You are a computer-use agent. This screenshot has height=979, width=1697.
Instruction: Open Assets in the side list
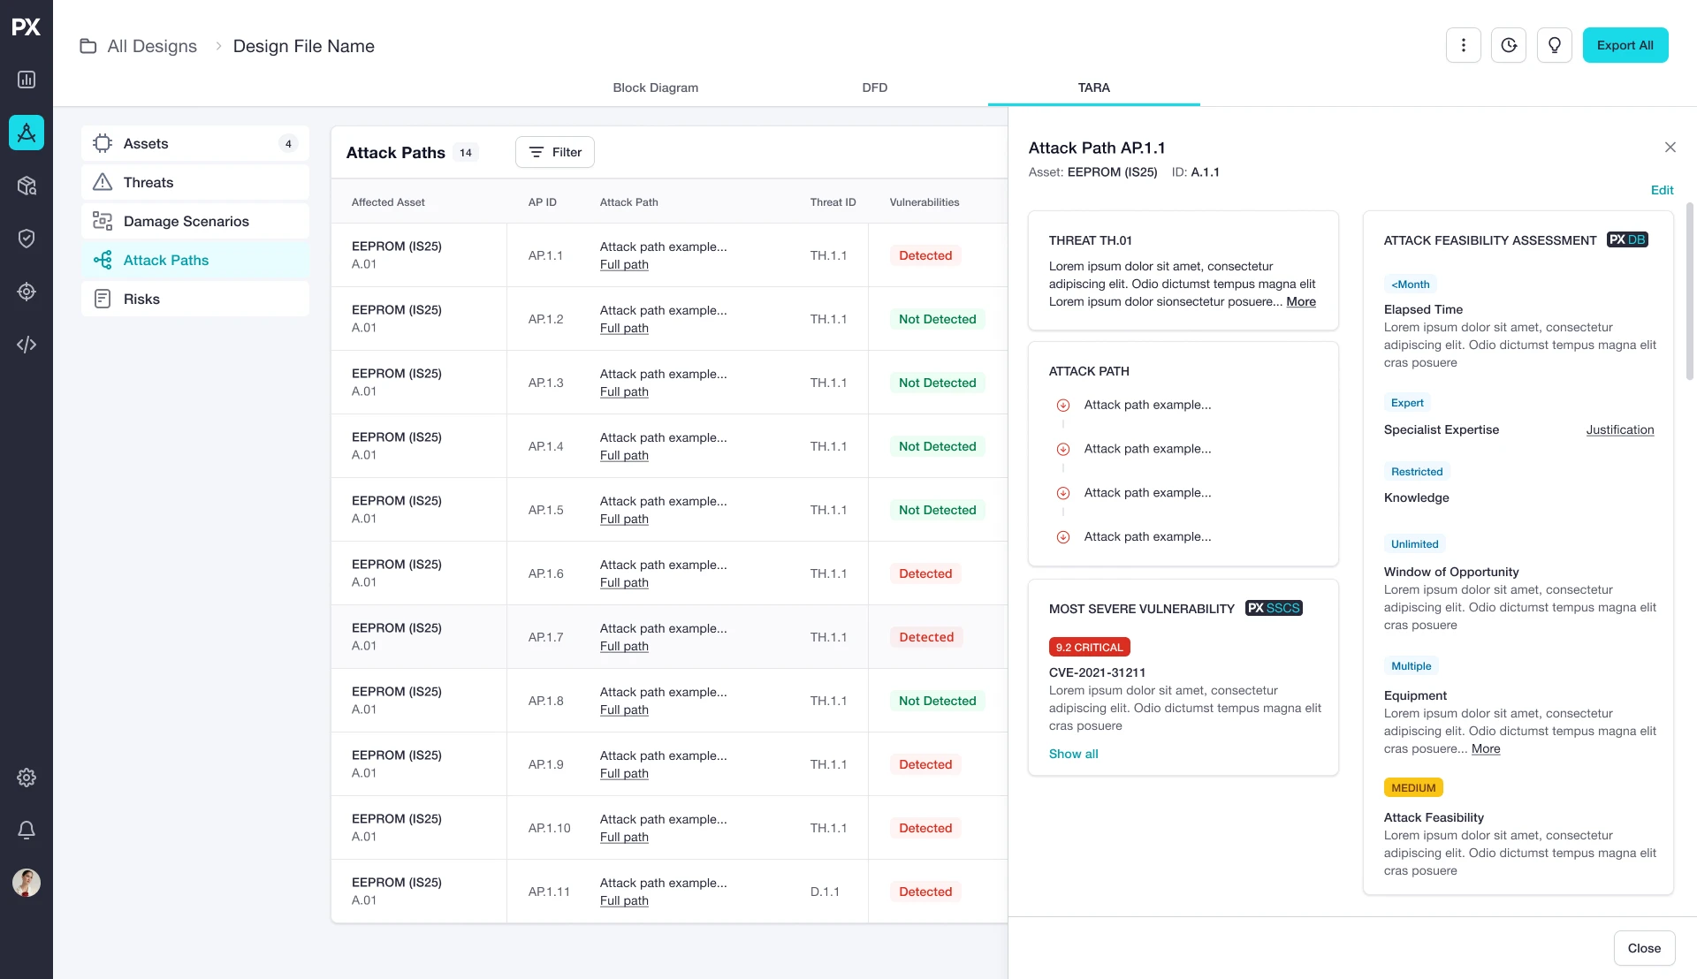195,143
